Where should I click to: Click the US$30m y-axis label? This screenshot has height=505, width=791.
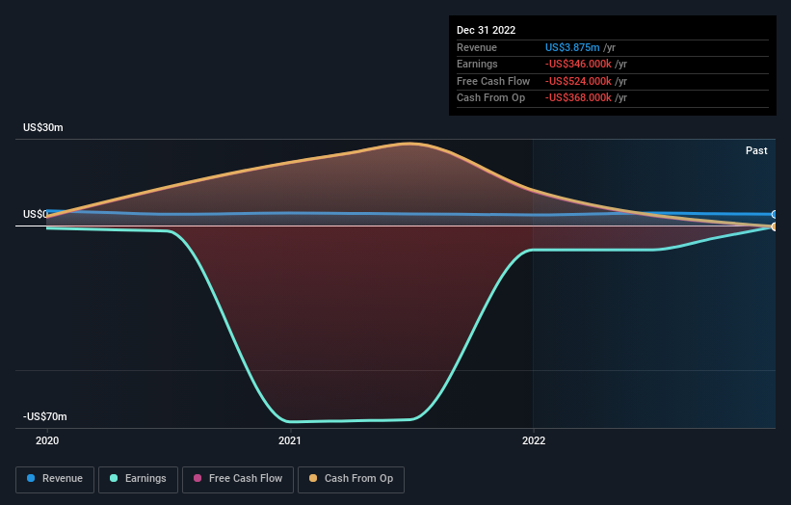(43, 127)
